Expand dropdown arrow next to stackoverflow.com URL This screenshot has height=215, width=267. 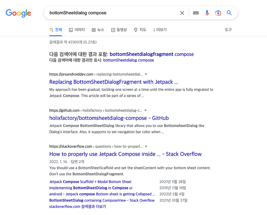coord(146,147)
